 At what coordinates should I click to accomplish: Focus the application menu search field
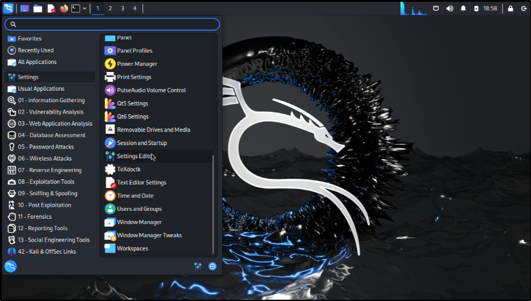tap(112, 24)
